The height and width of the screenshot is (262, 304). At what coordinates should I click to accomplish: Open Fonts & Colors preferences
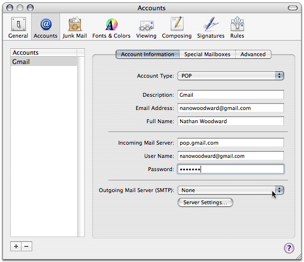tap(111, 27)
